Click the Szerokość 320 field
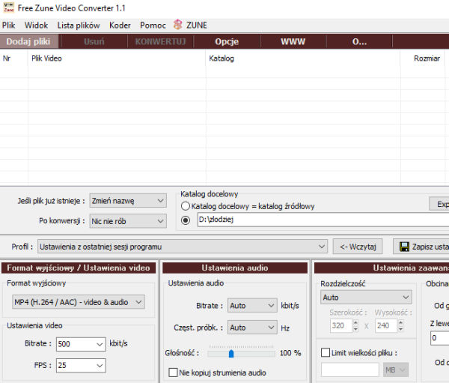This screenshot has height=383, width=449. [x=340, y=325]
